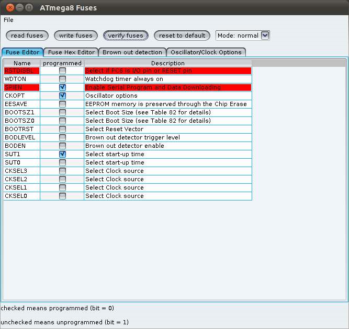Click the reset to default button
Screen dimensions: 349x329
pyautogui.click(x=182, y=36)
